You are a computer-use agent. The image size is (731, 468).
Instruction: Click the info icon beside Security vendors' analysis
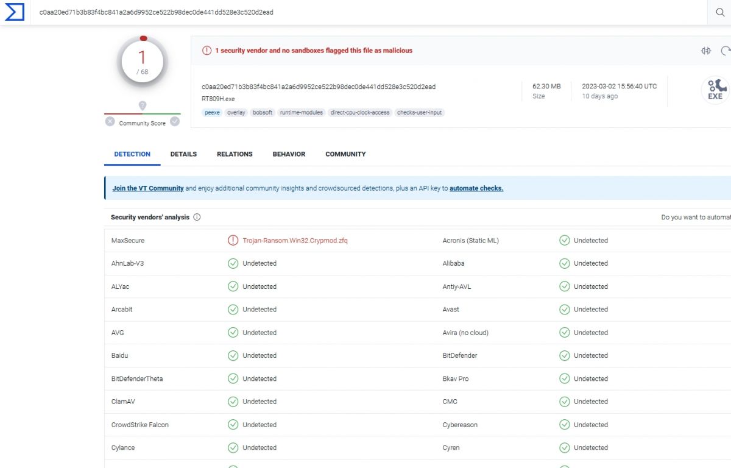[197, 217]
